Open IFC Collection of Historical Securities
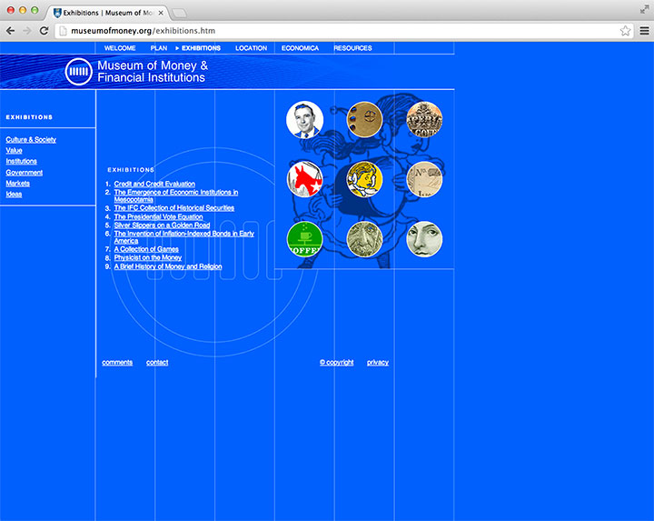Viewport: 654px width, 521px height. (173, 208)
